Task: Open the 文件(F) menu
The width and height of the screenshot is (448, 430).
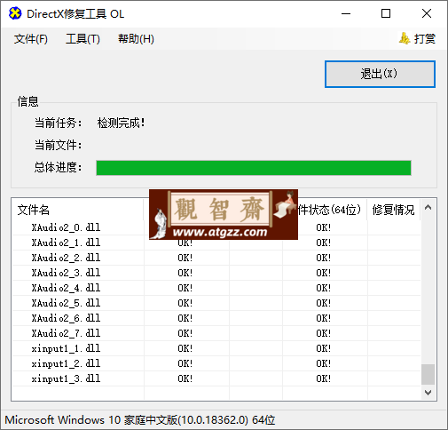Action: point(31,39)
